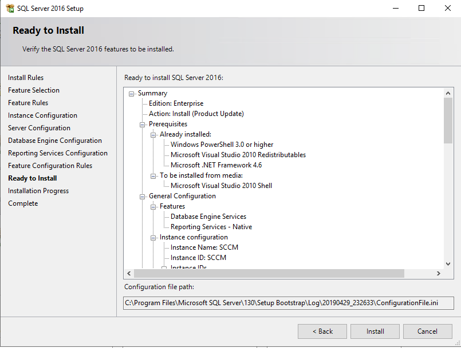Select Database Engine Configuration step
Viewport: 461px width, 348px height.
coord(55,141)
